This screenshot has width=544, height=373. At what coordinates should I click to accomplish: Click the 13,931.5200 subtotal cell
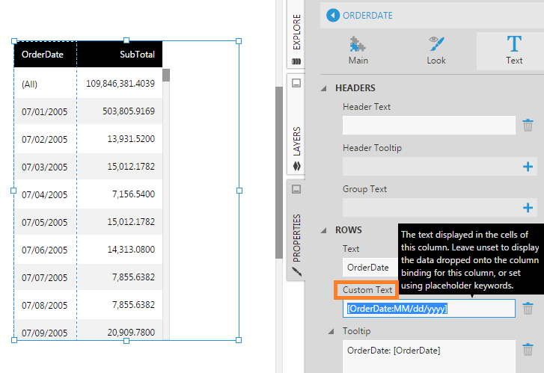pyautogui.click(x=120, y=139)
